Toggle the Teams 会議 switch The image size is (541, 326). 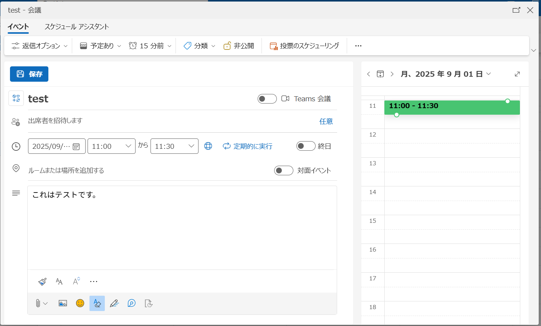tap(267, 99)
